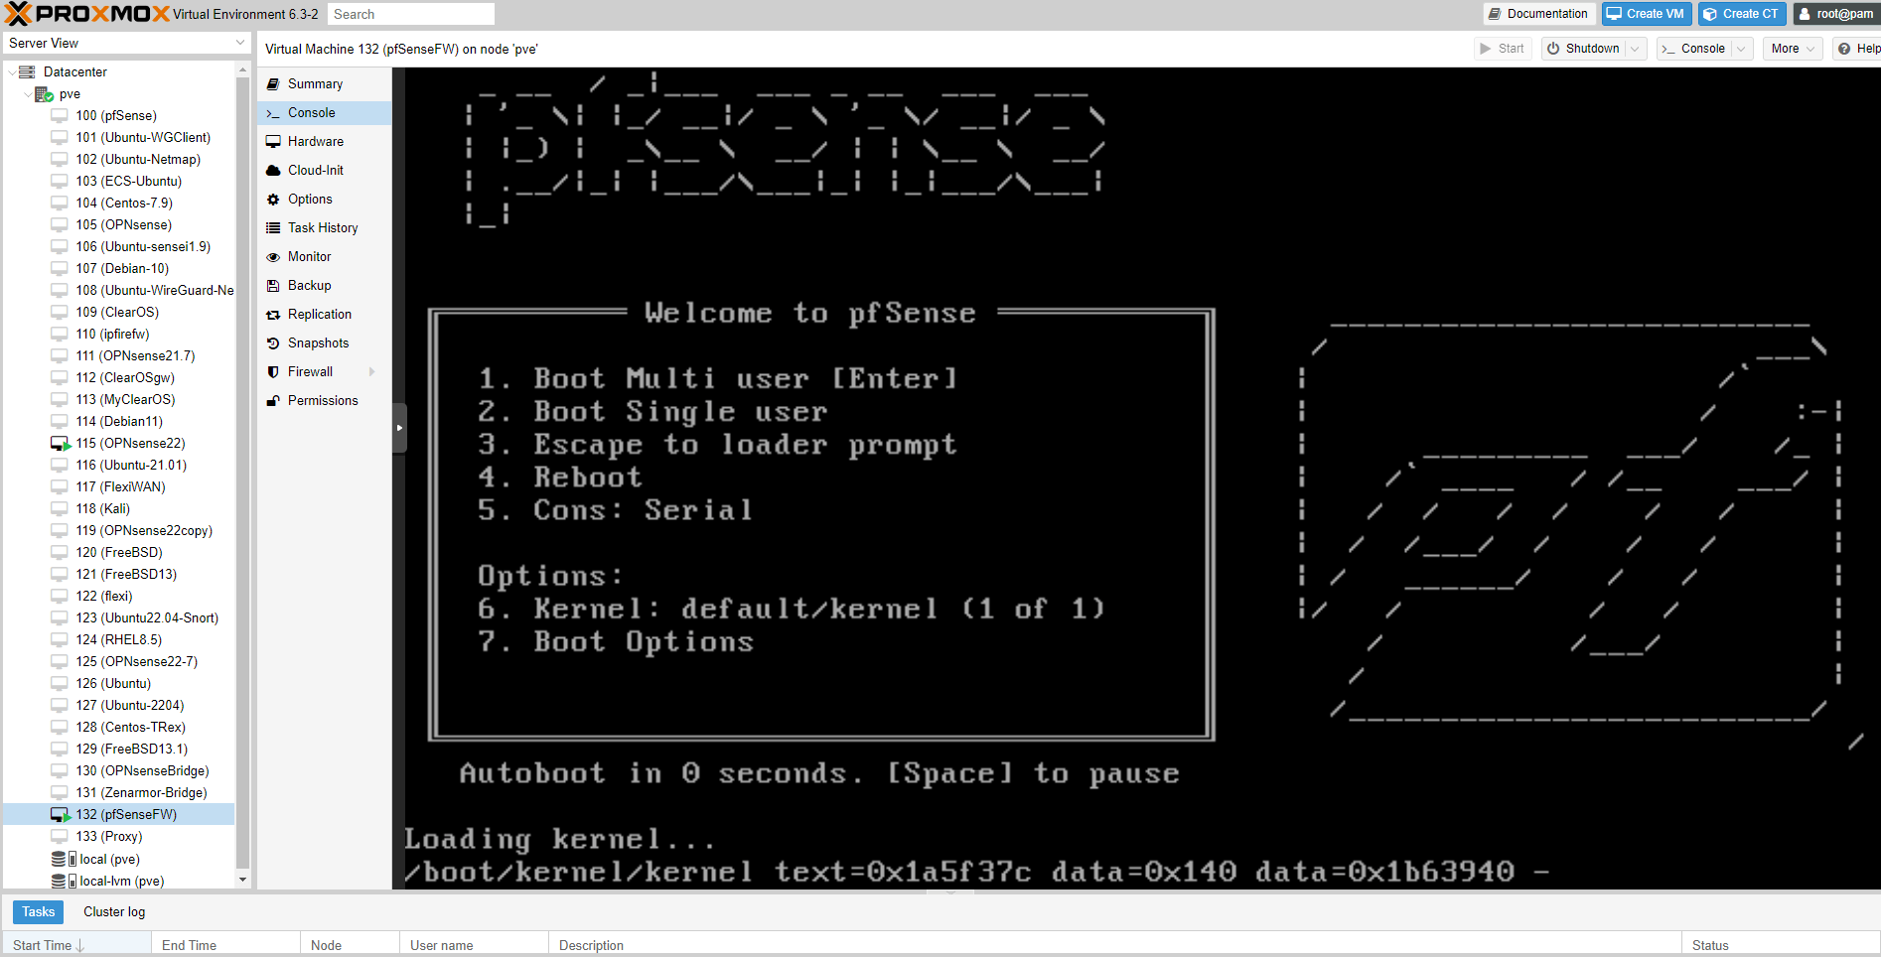1881x957 pixels.
Task: Collapse the side navigation panel handle
Action: point(399,428)
